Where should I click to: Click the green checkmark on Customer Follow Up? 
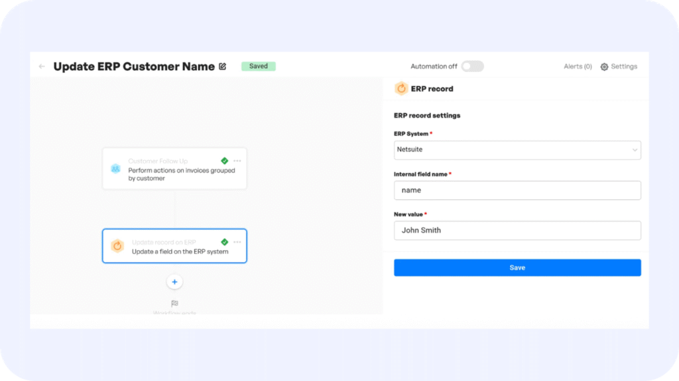coord(225,161)
